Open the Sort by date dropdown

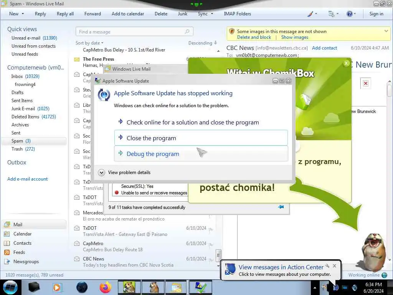[x=89, y=43]
